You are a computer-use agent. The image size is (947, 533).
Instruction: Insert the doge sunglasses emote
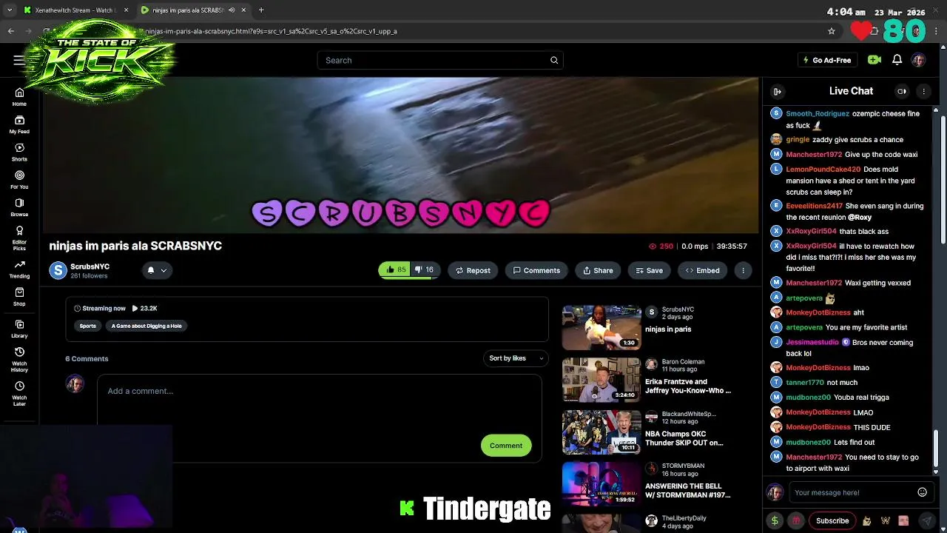coord(866,520)
